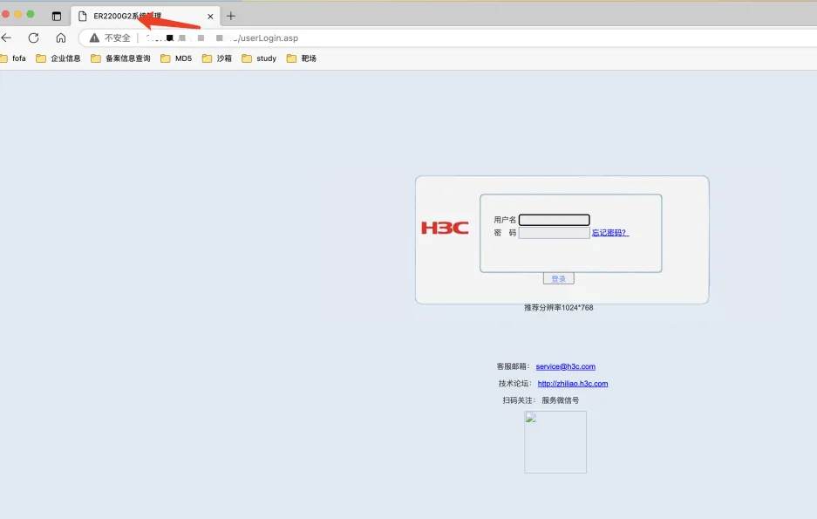Select the ER2200G2 system management tab
Image resolution: width=817 pixels, height=519 pixels.
[146, 17]
